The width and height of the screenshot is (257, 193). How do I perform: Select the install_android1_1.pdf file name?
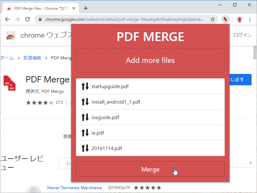click(x=116, y=102)
